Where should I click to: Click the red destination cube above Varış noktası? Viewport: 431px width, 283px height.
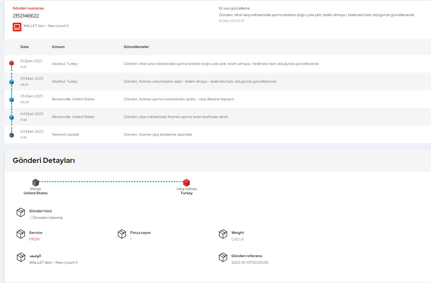pos(186,182)
